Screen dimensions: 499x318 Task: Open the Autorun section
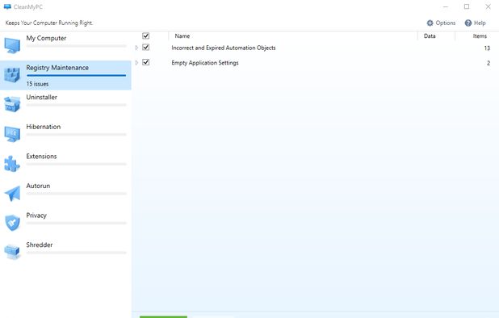click(38, 186)
